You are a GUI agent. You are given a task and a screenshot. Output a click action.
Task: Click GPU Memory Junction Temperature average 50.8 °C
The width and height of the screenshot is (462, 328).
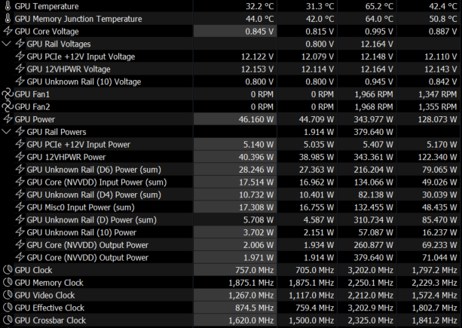coord(443,19)
